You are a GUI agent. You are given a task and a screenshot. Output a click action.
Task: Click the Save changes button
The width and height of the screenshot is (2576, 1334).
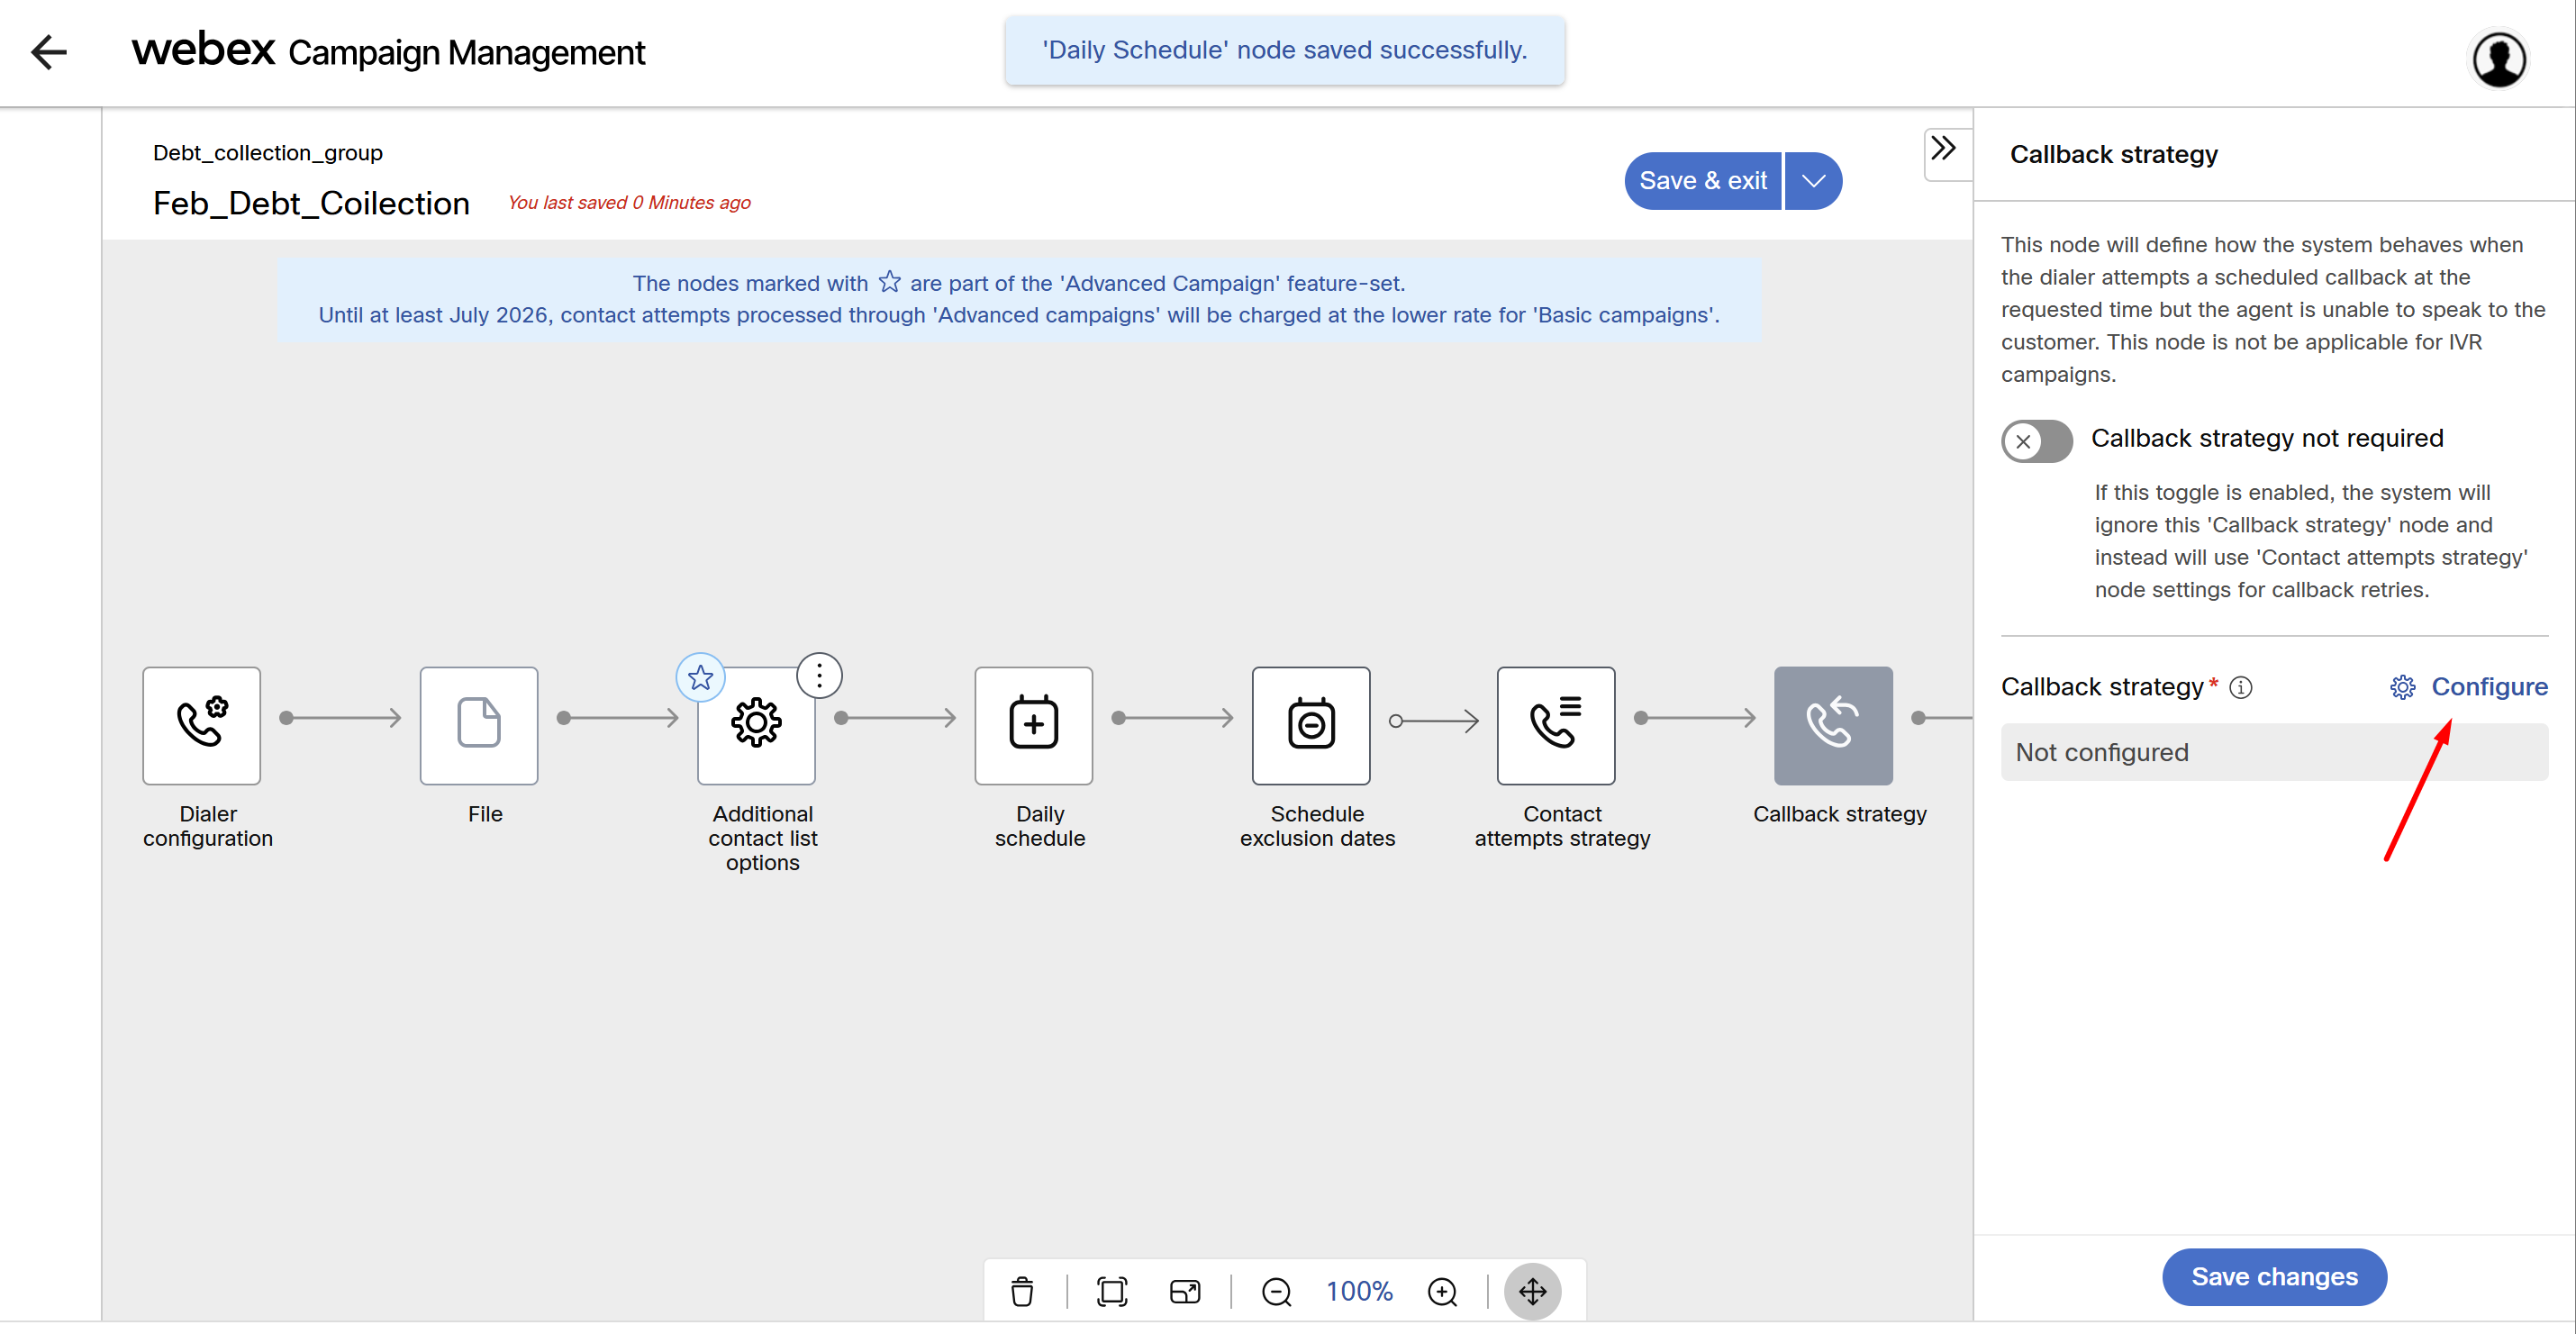(2273, 1276)
